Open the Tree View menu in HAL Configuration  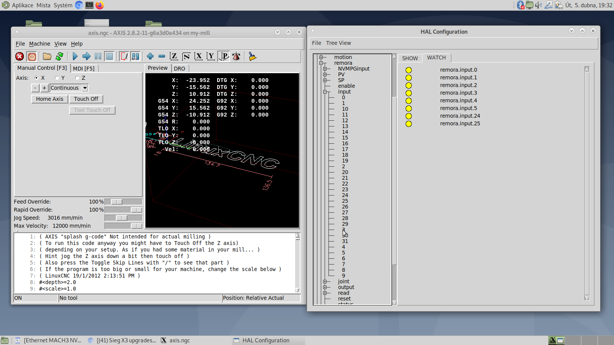point(338,43)
